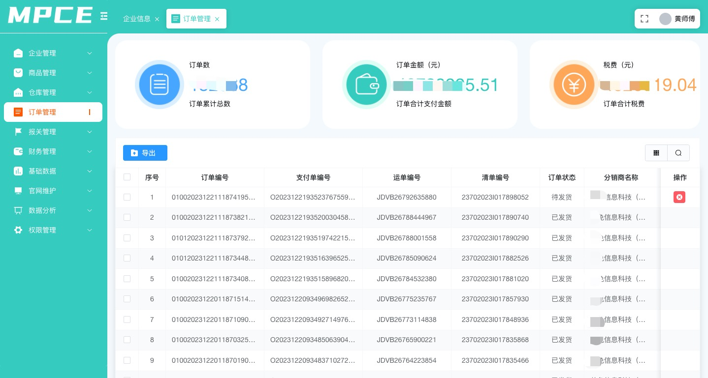Image resolution: width=708 pixels, height=378 pixels.
Task: Check the box for row 4
Action: [127, 258]
